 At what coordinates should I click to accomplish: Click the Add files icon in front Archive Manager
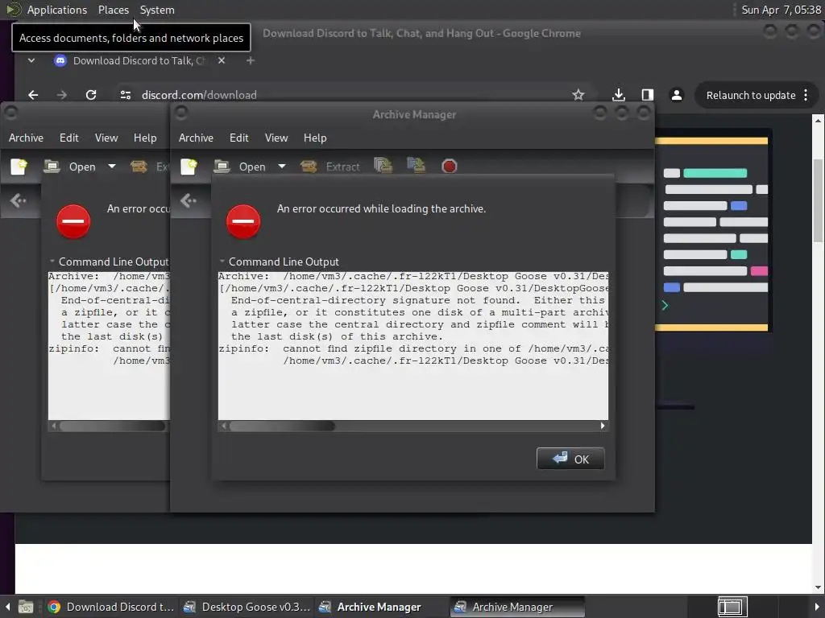383,166
